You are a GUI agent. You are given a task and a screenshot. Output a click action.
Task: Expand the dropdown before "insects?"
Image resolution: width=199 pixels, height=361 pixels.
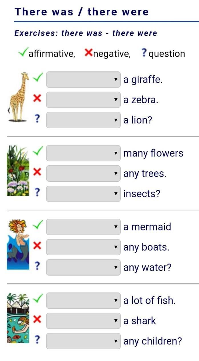coord(83,194)
